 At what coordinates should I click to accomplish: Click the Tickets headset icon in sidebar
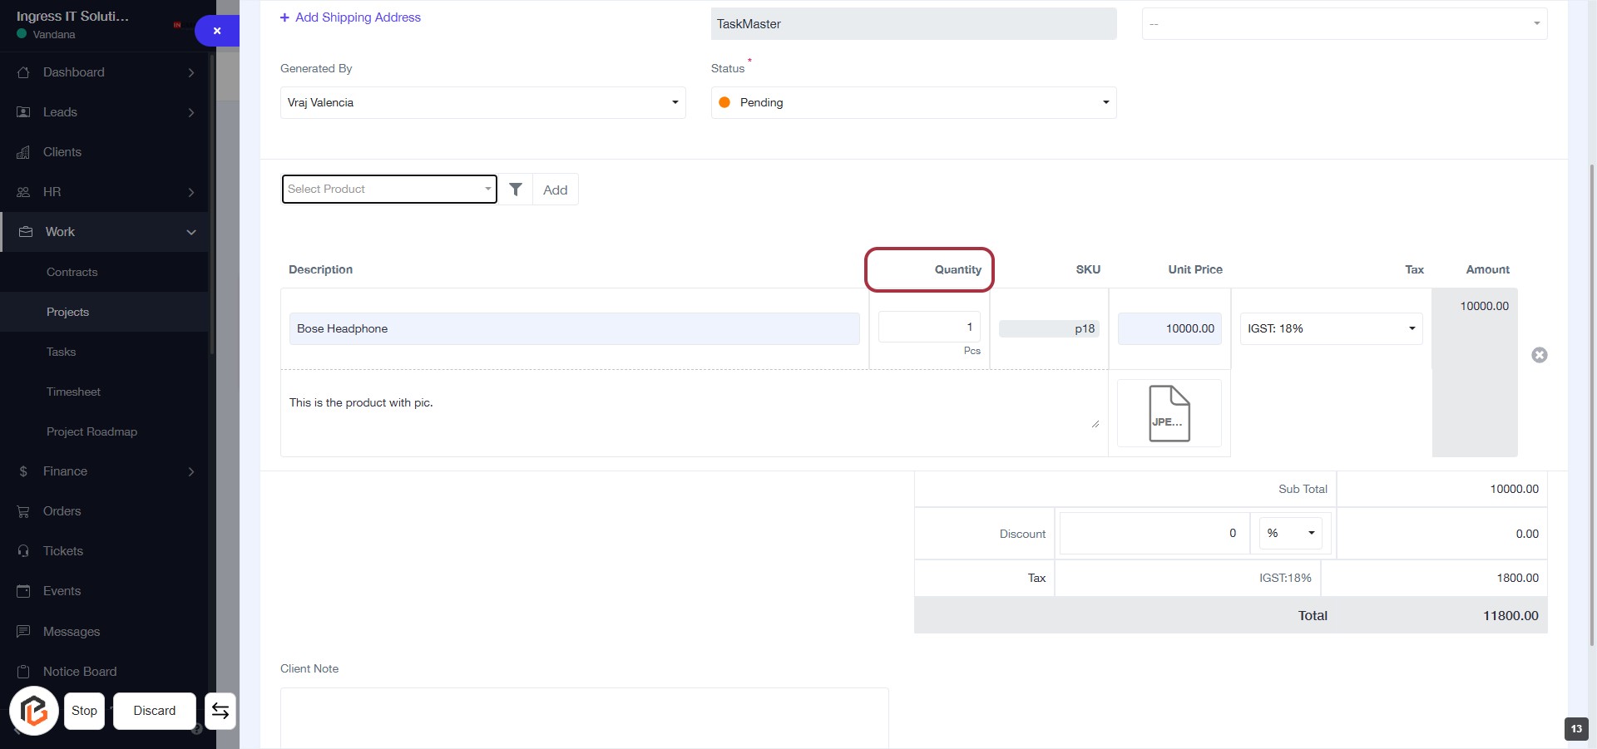(23, 551)
